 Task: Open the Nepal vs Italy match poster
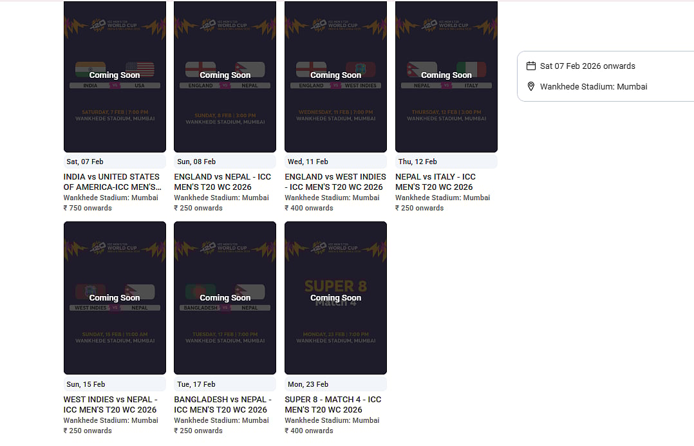pos(446,76)
